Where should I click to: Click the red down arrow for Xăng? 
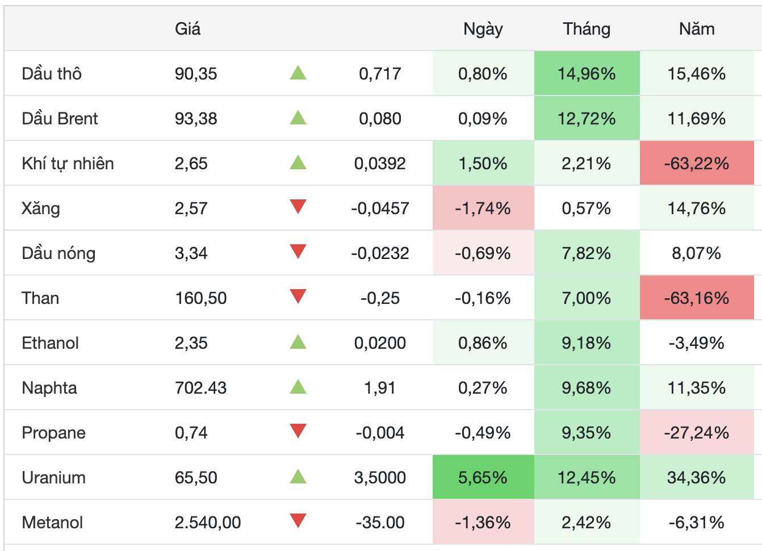pyautogui.click(x=298, y=207)
